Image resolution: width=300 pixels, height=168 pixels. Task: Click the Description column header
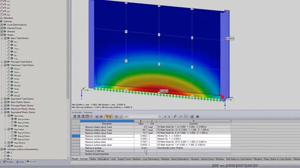tap(107, 124)
